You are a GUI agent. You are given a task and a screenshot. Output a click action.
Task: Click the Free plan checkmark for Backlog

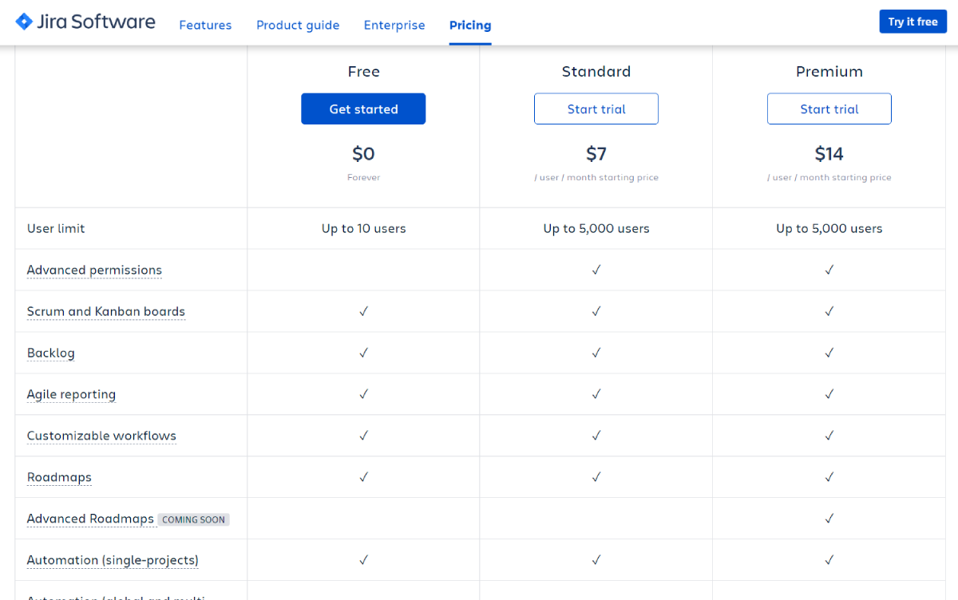click(363, 352)
